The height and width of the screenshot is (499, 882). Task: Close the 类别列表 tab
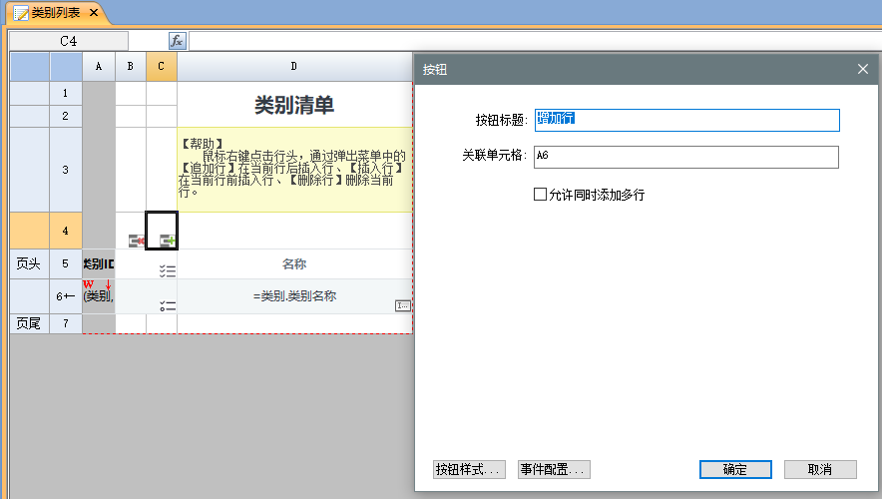(x=94, y=13)
